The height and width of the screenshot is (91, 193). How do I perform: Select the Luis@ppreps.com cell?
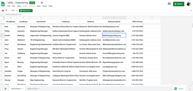[114, 67]
